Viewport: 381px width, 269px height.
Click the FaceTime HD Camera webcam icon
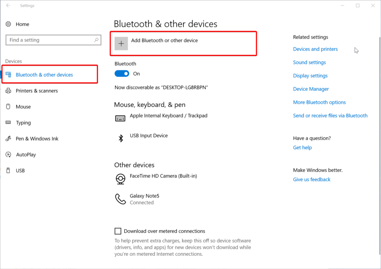121,179
